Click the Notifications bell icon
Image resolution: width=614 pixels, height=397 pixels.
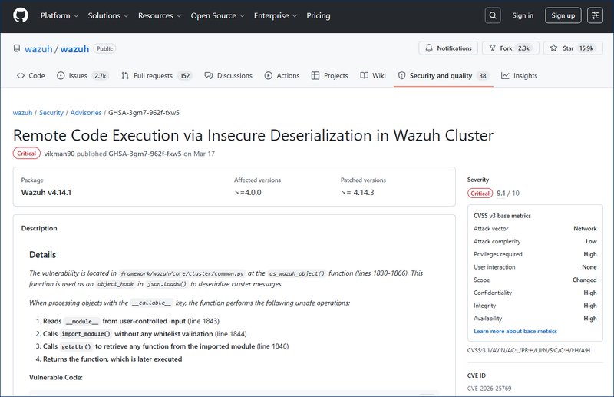coord(429,48)
